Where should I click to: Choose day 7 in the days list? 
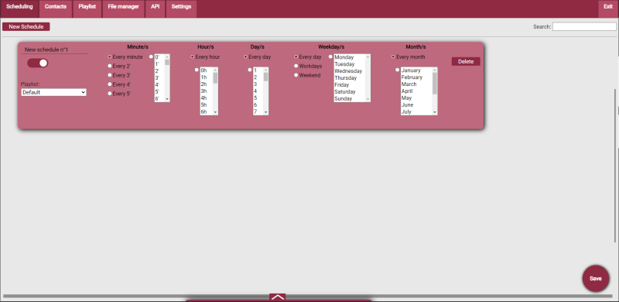pyautogui.click(x=258, y=112)
